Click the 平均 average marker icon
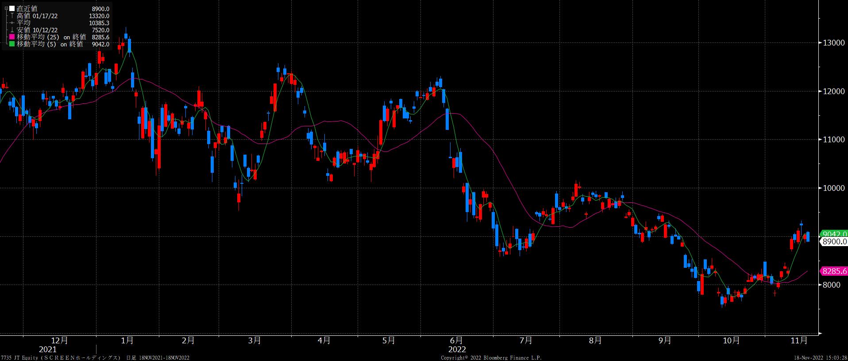848x361 pixels. pyautogui.click(x=12, y=23)
